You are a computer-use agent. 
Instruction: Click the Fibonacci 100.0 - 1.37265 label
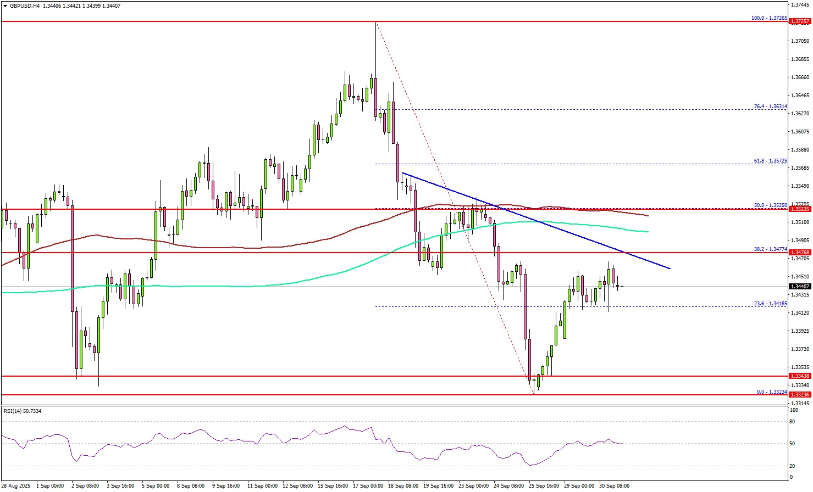769,18
